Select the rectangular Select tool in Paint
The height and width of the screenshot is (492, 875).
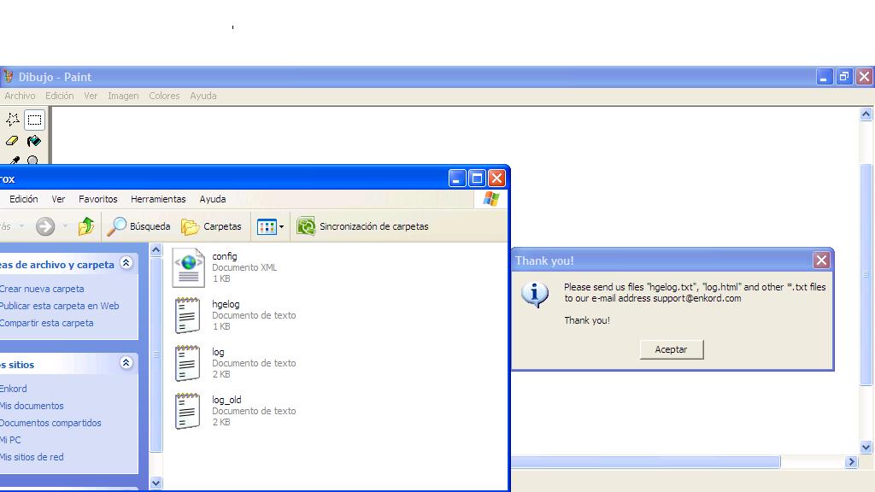pyautogui.click(x=34, y=120)
